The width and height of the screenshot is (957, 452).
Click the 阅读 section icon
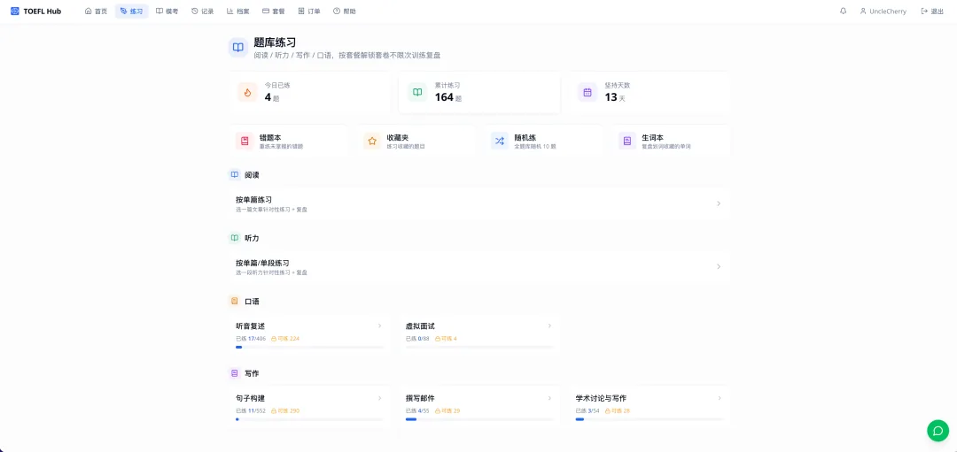pos(234,175)
